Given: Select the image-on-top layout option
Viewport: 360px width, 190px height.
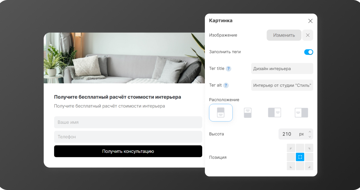Looking at the screenshot, I should [x=221, y=113].
